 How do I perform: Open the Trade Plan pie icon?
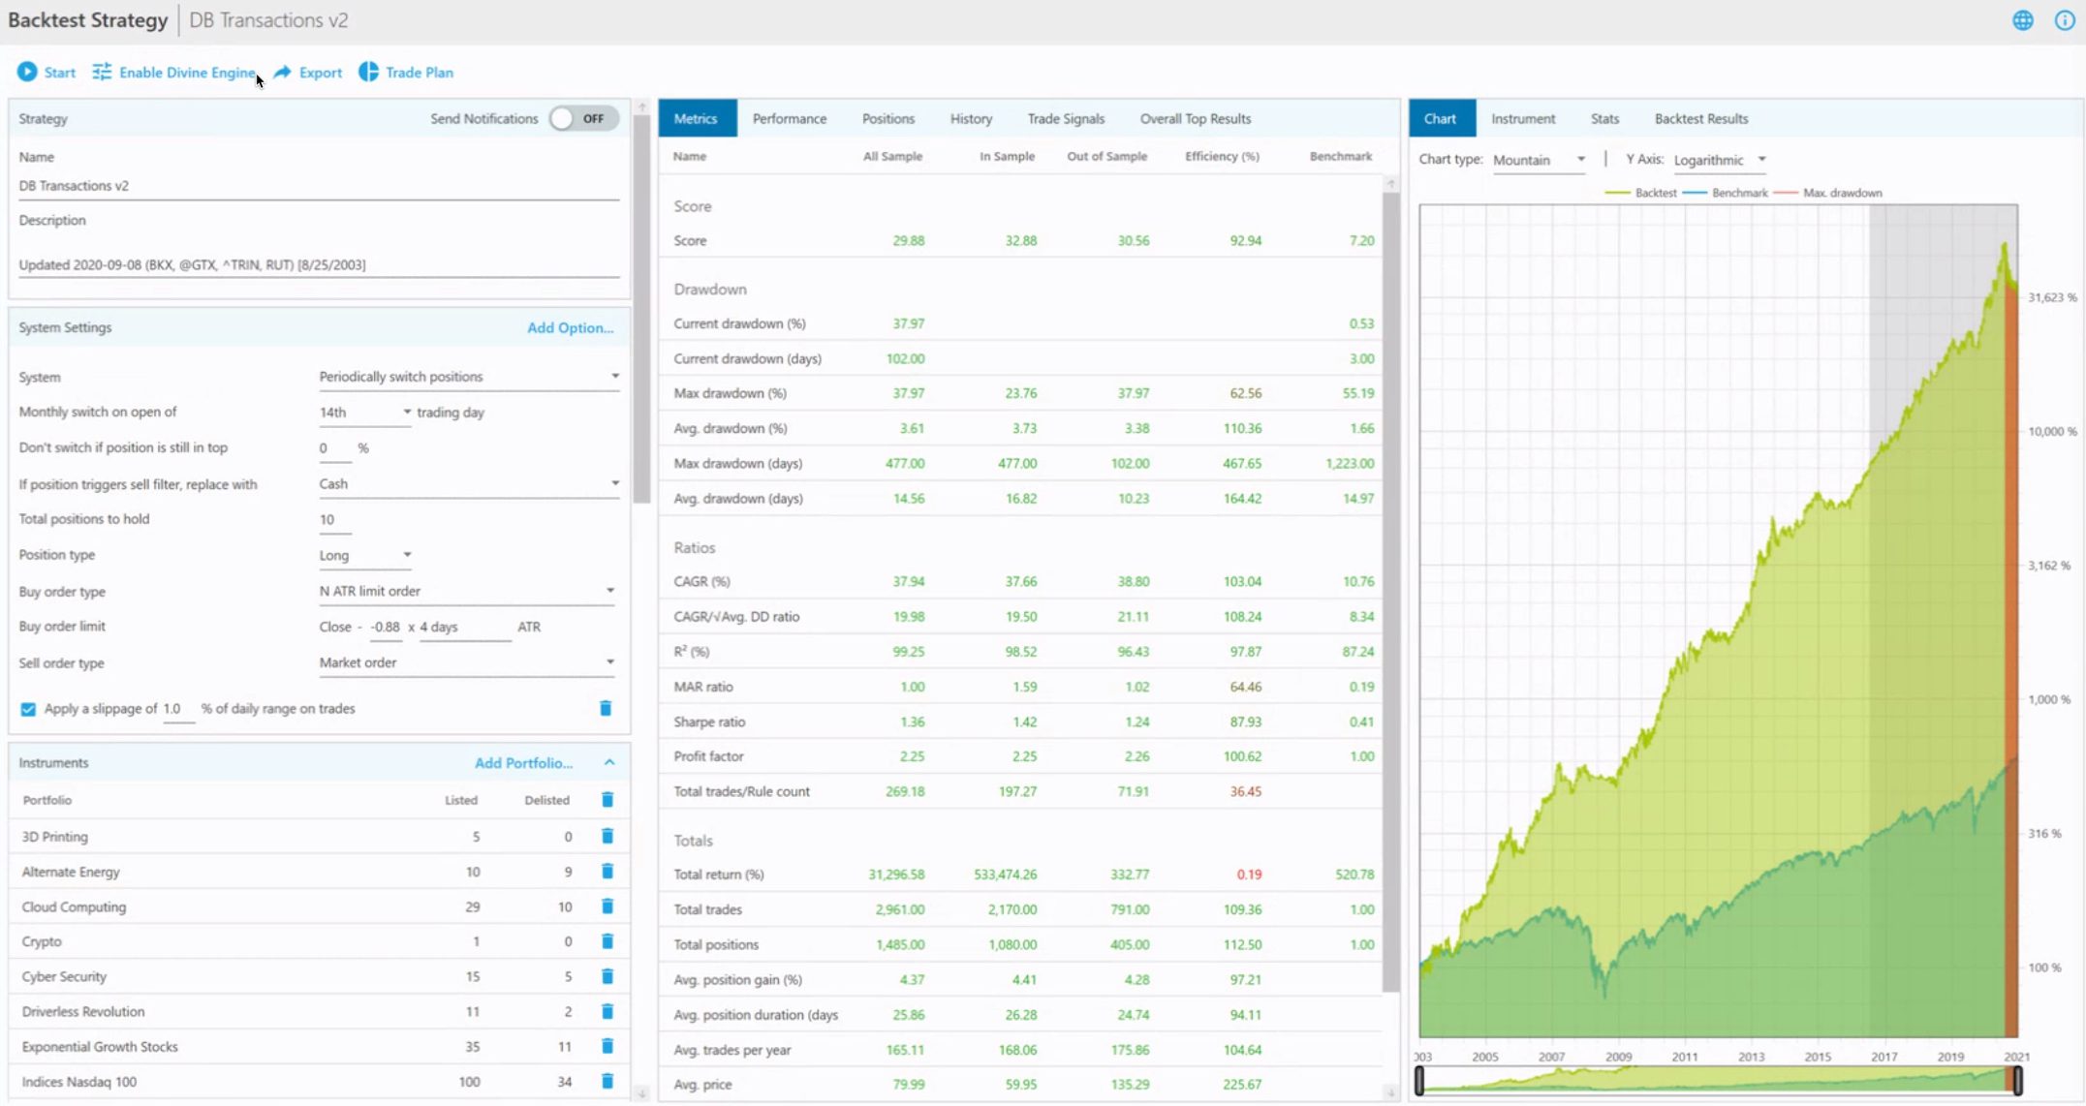(368, 72)
